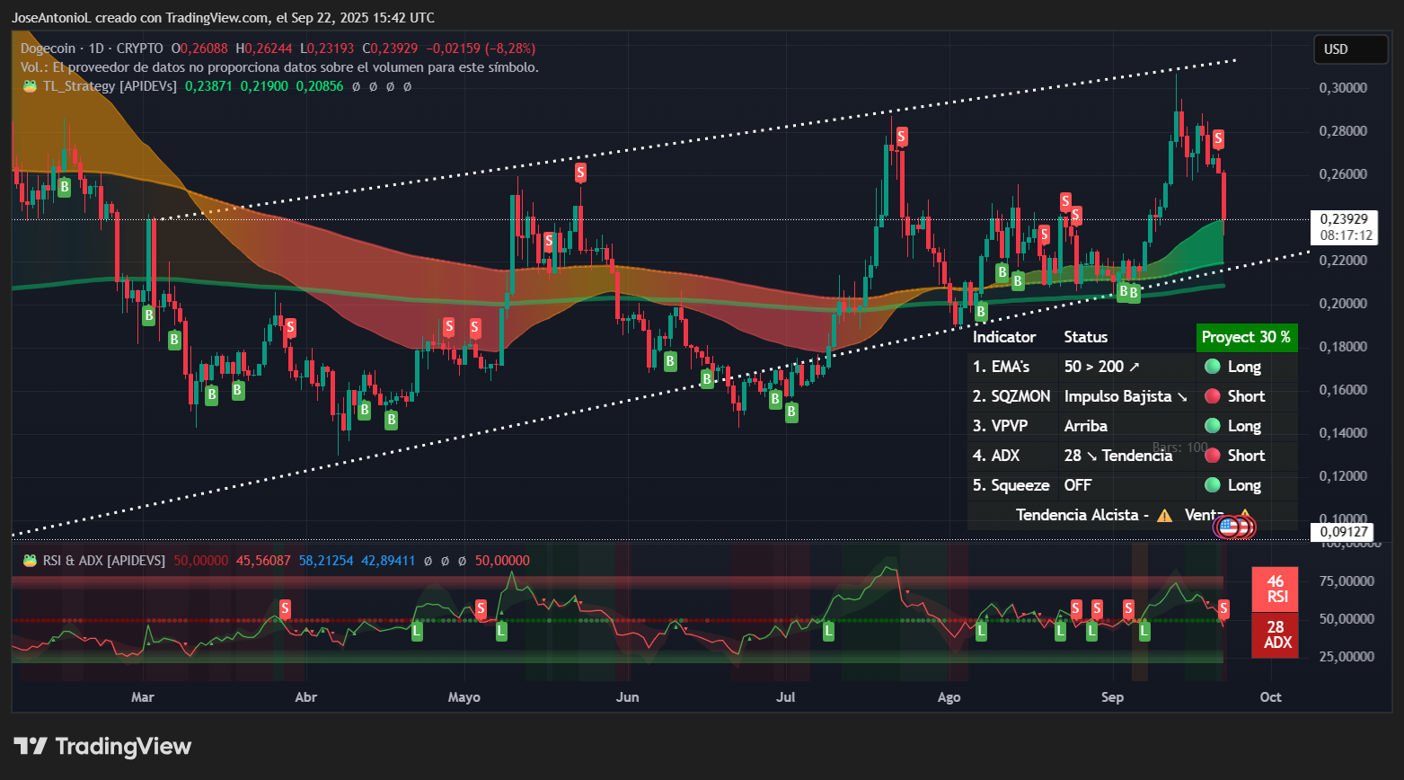Click the low price value L0,23193
The height and width of the screenshot is (780, 1404).
(x=327, y=49)
